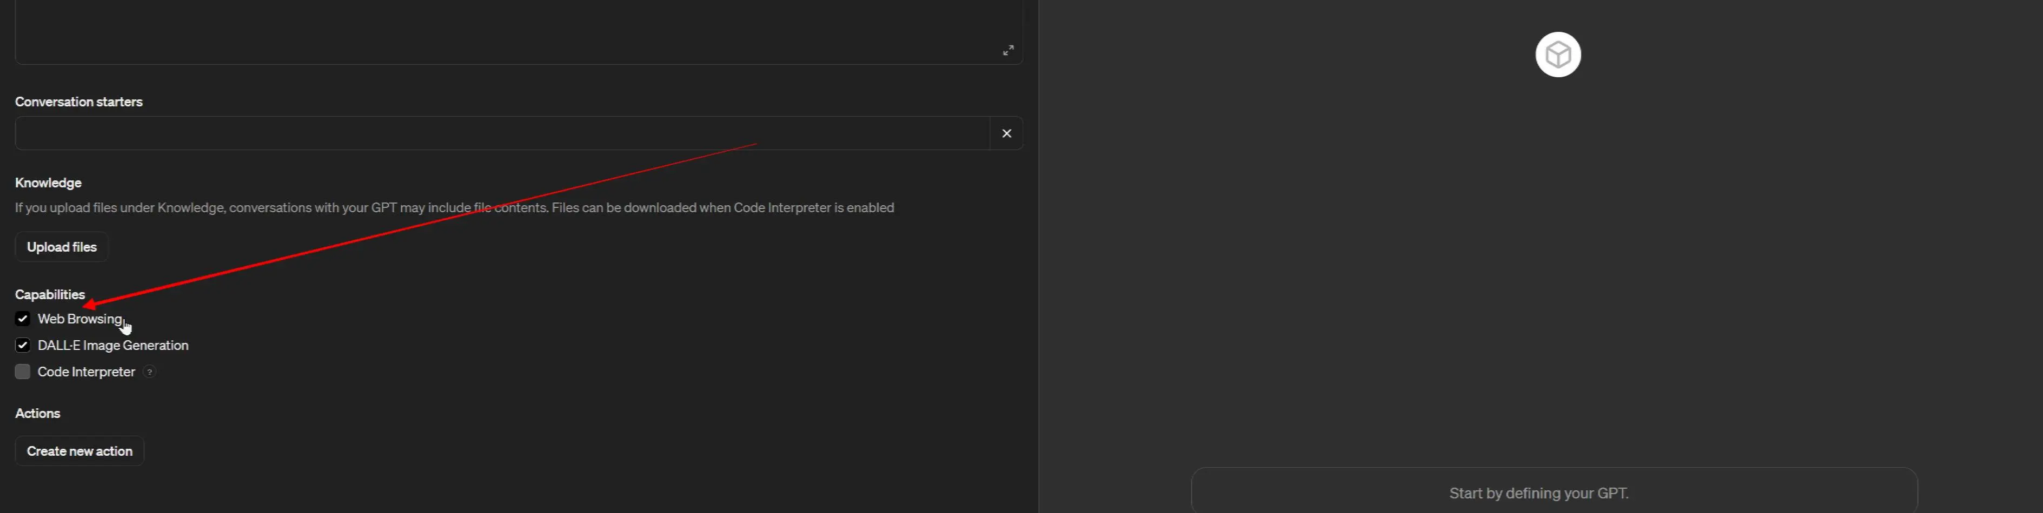
Task: Click the 'Actions' heading text
Action: (38, 413)
